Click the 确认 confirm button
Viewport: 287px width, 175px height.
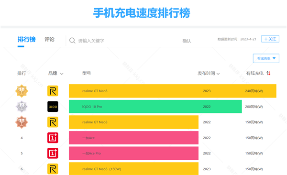(187, 41)
